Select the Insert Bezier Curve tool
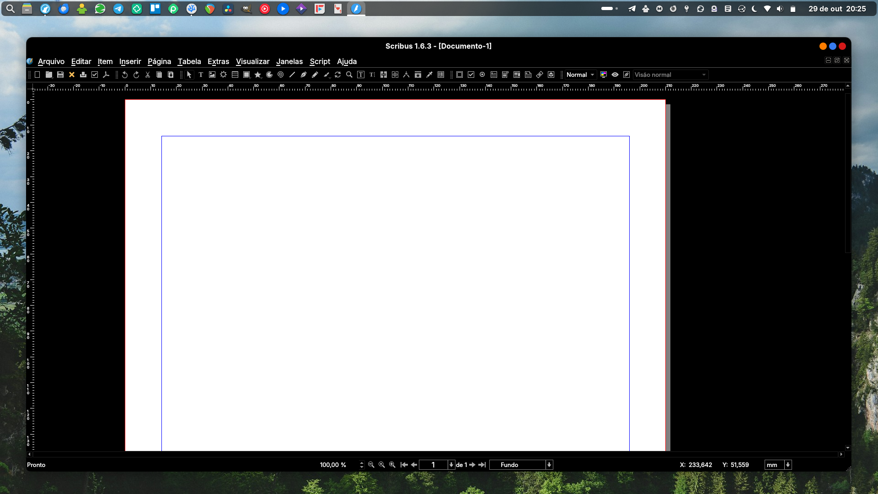 point(304,75)
